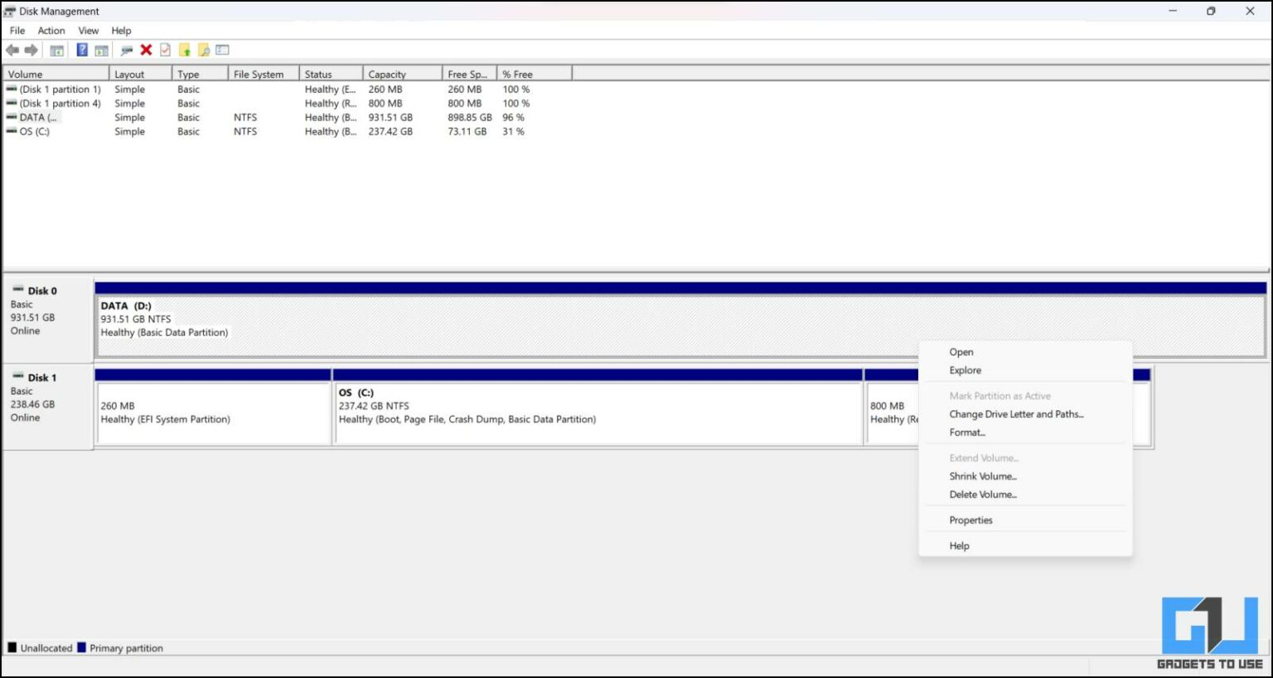The width and height of the screenshot is (1273, 678).
Task: Click the Show/Hide Action Pane toolbar icon
Action: [x=101, y=50]
